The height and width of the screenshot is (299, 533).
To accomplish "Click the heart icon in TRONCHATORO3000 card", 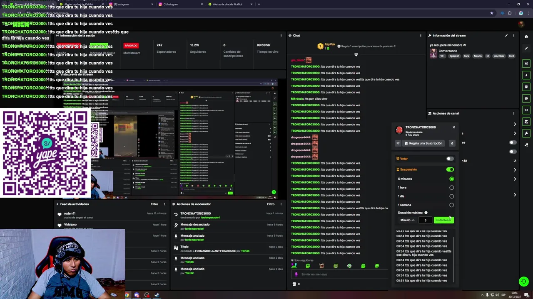I will [398, 143].
